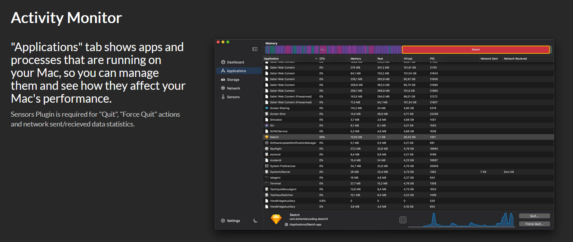
Task: Select the Safari Web Content row with PID 21686
Action: (408, 85)
